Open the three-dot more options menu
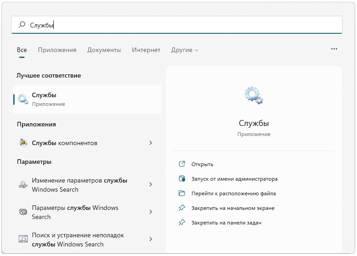The height and width of the screenshot is (256, 357). [334, 49]
